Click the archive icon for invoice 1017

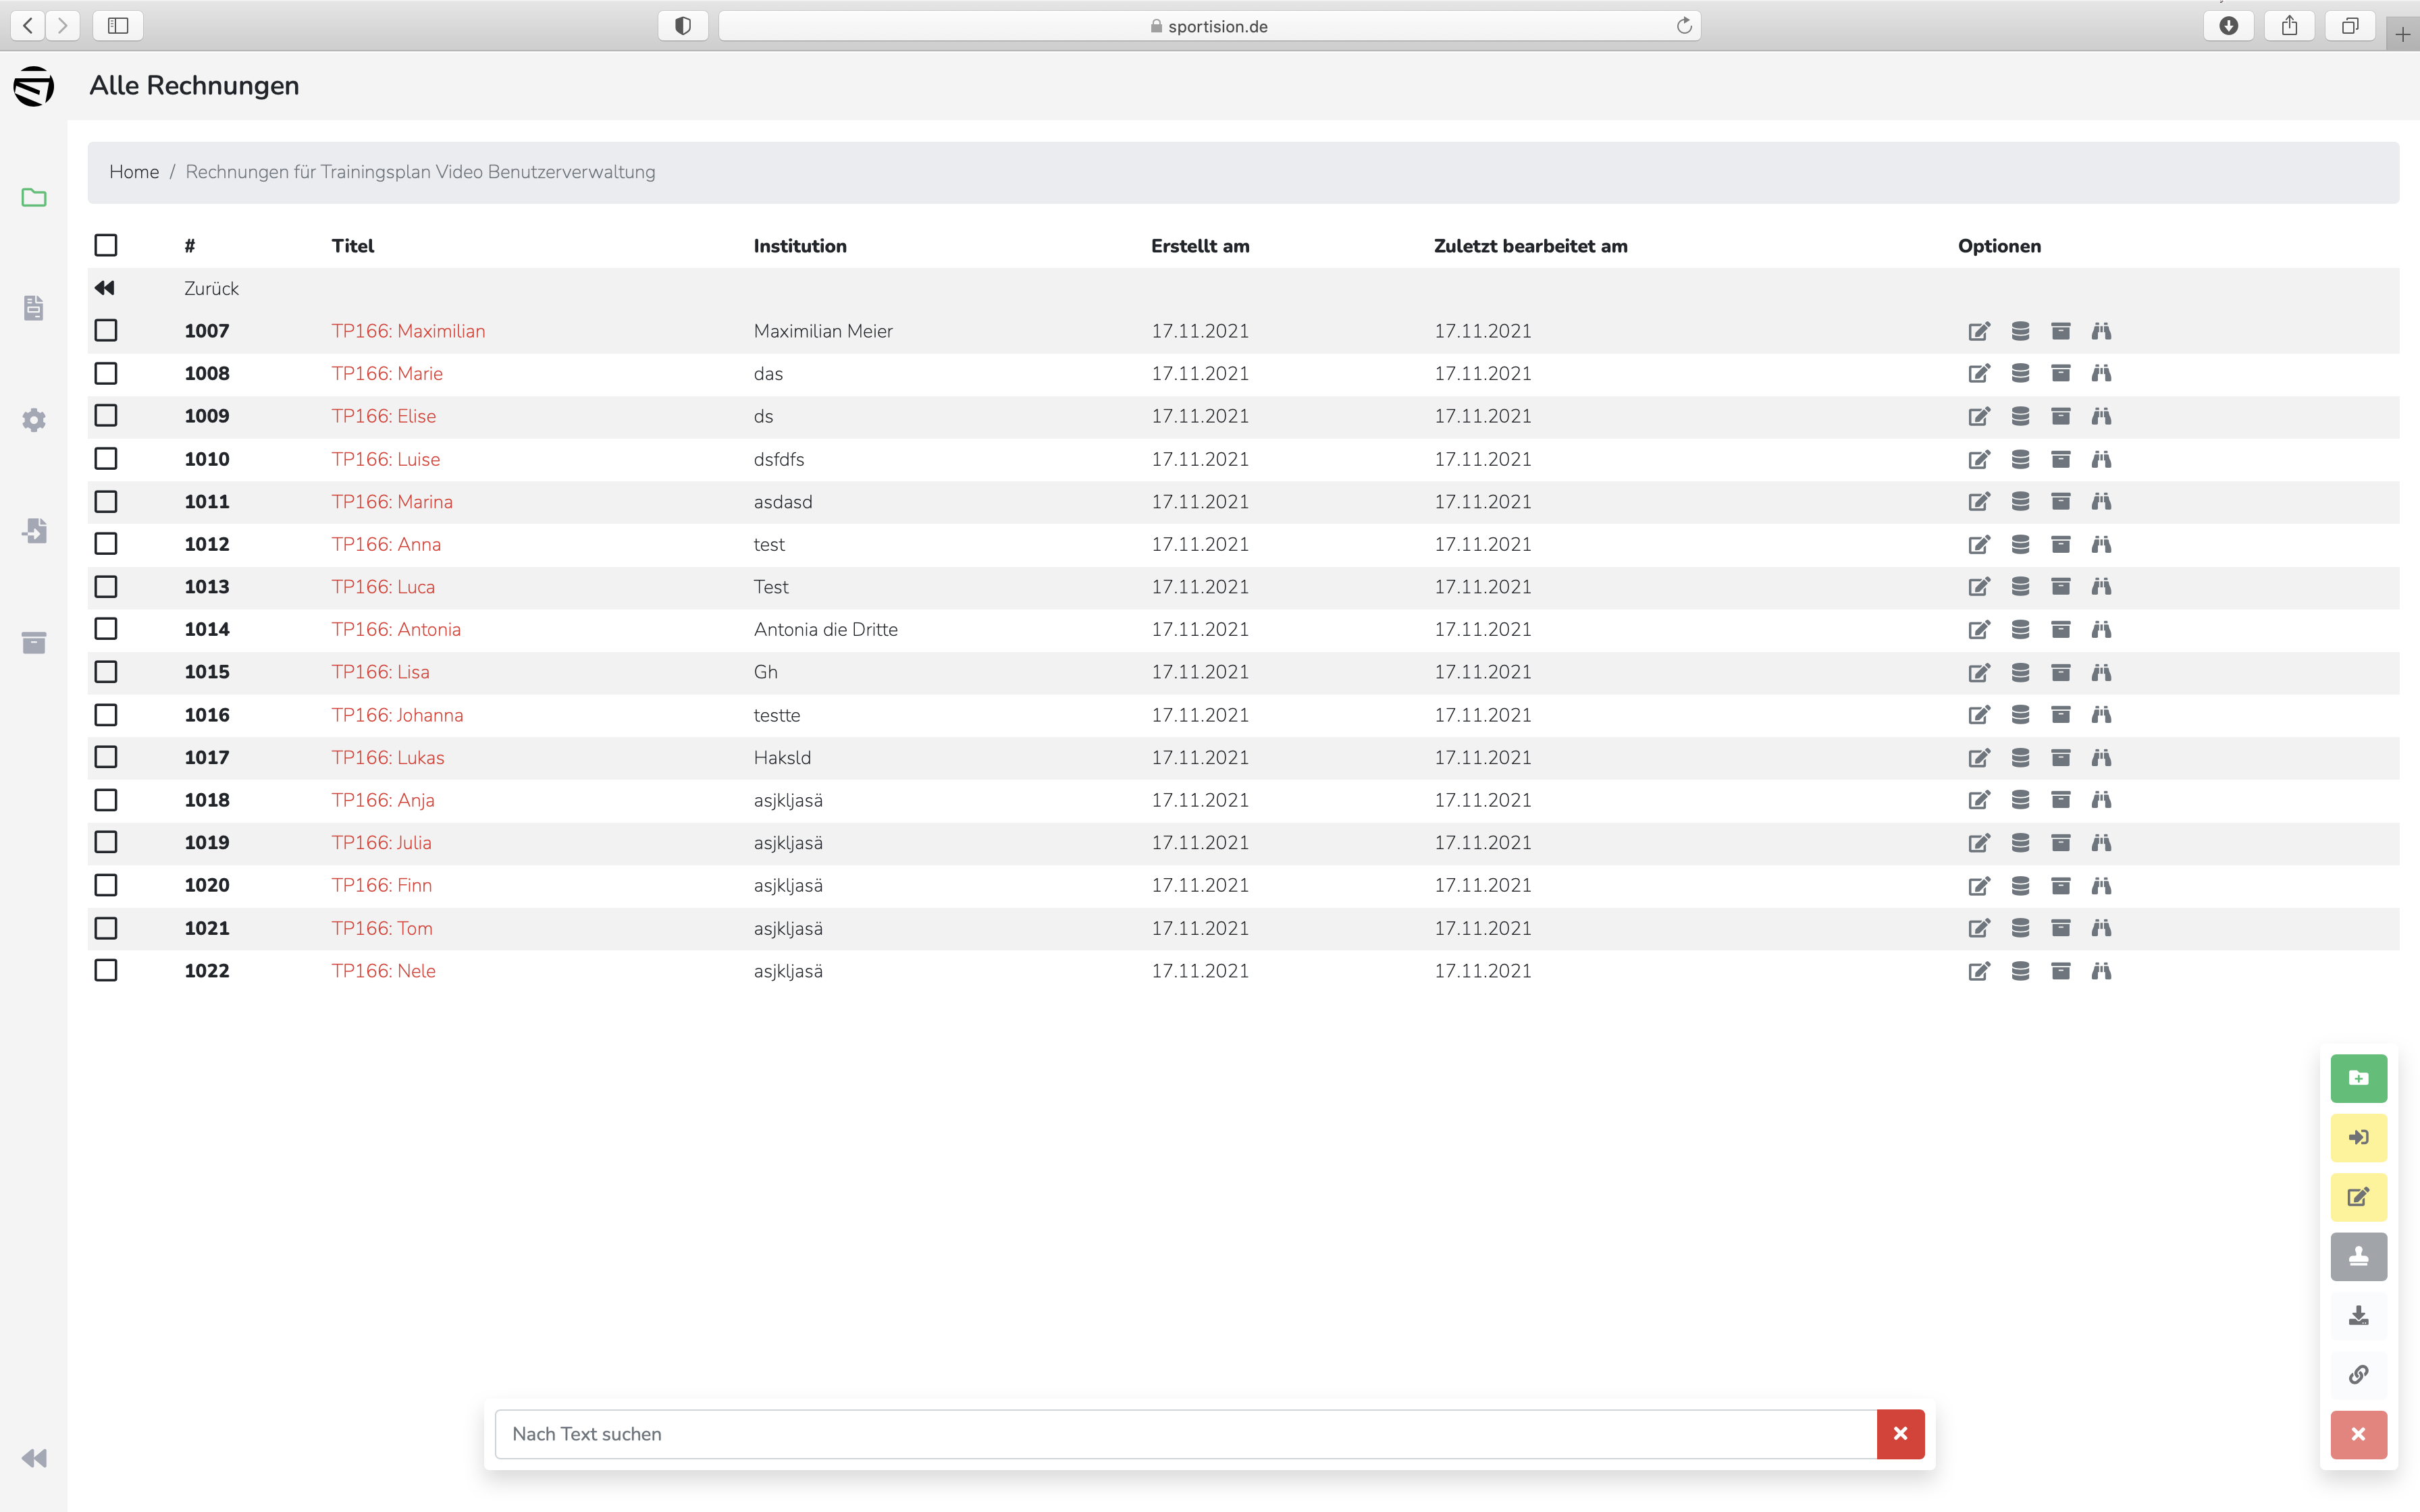2061,758
